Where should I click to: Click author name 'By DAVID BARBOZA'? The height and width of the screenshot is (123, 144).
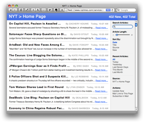coord(79,108)
